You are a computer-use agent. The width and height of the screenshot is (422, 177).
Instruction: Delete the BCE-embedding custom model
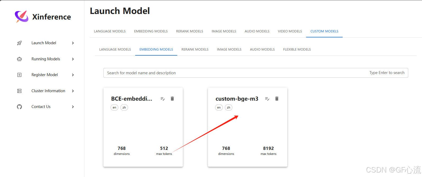172,99
